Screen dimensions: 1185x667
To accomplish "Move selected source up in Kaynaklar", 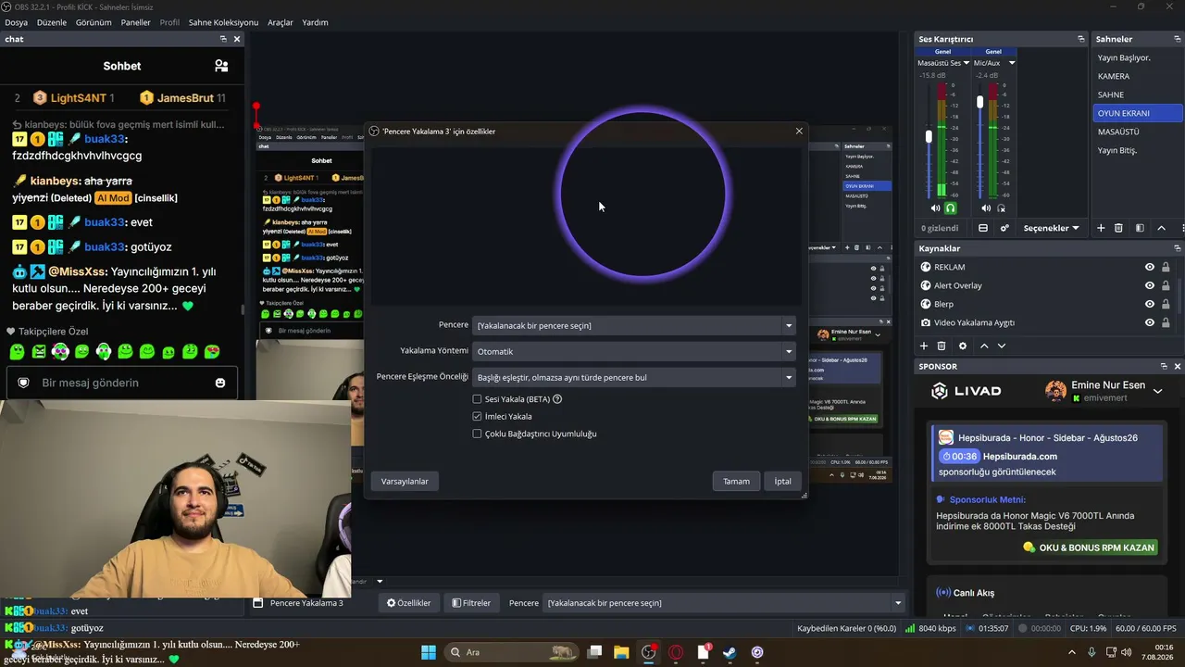I will pos(984,346).
